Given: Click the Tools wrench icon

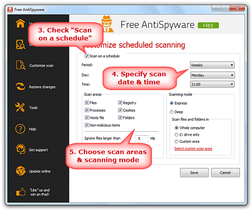Looking at the screenshot, I should [x=20, y=107].
